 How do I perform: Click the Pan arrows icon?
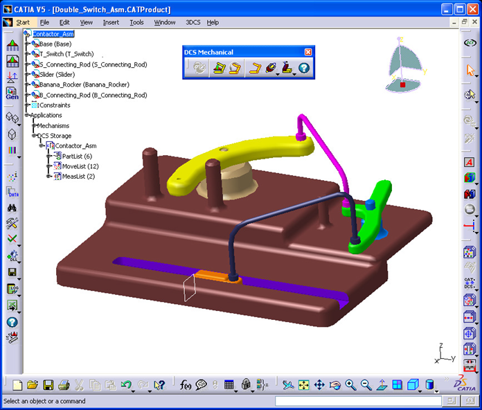click(x=319, y=385)
